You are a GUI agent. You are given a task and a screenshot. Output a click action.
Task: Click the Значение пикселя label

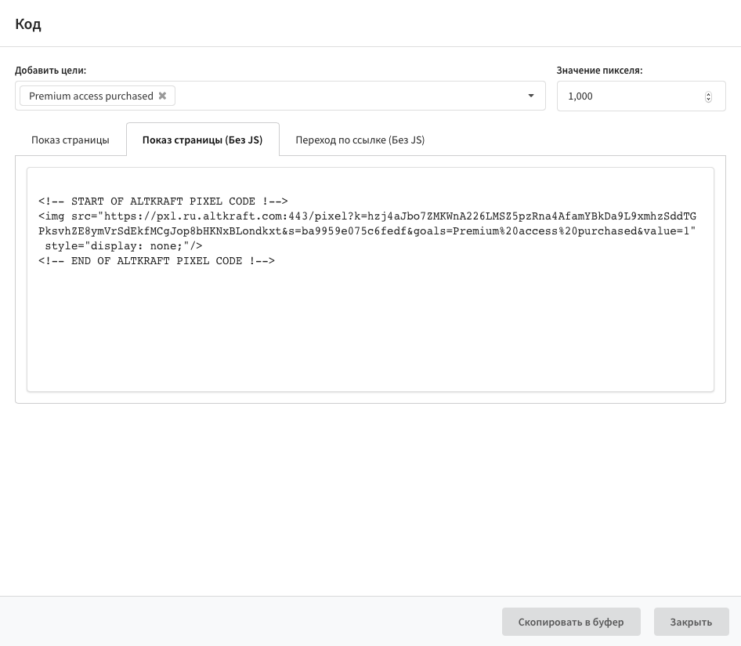coord(599,71)
